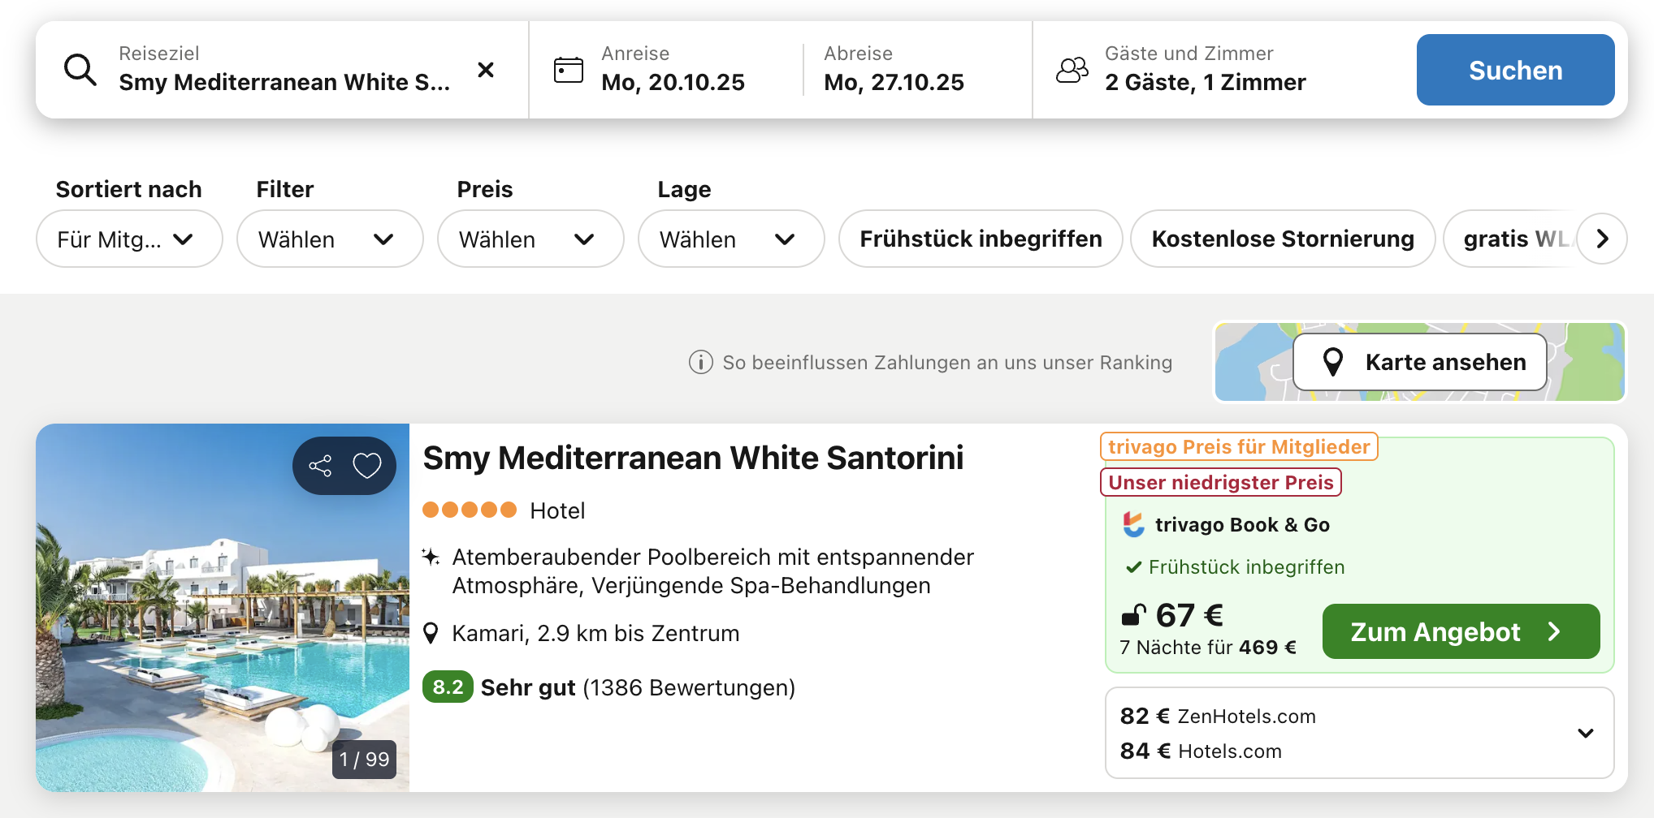Expand more prices with the chevron
This screenshot has width=1654, height=818.
[x=1585, y=733]
